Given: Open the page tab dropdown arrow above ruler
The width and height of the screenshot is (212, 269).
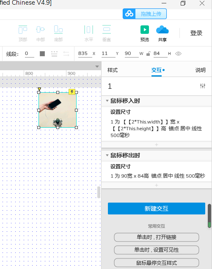Looking at the screenshot, I should (x=97, y=66).
